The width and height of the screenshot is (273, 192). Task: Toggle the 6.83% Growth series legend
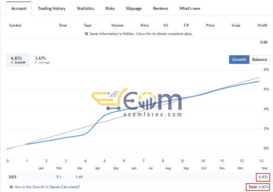(17, 60)
